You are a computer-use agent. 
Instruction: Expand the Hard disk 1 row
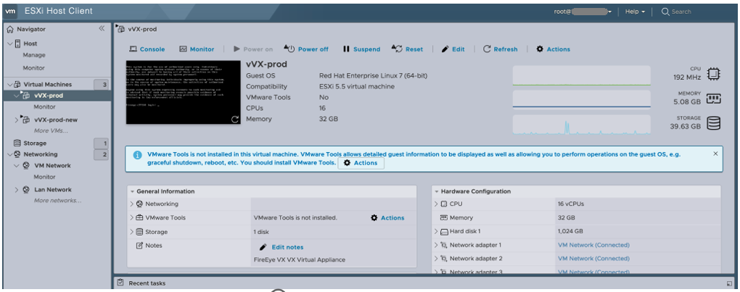pyautogui.click(x=436, y=232)
